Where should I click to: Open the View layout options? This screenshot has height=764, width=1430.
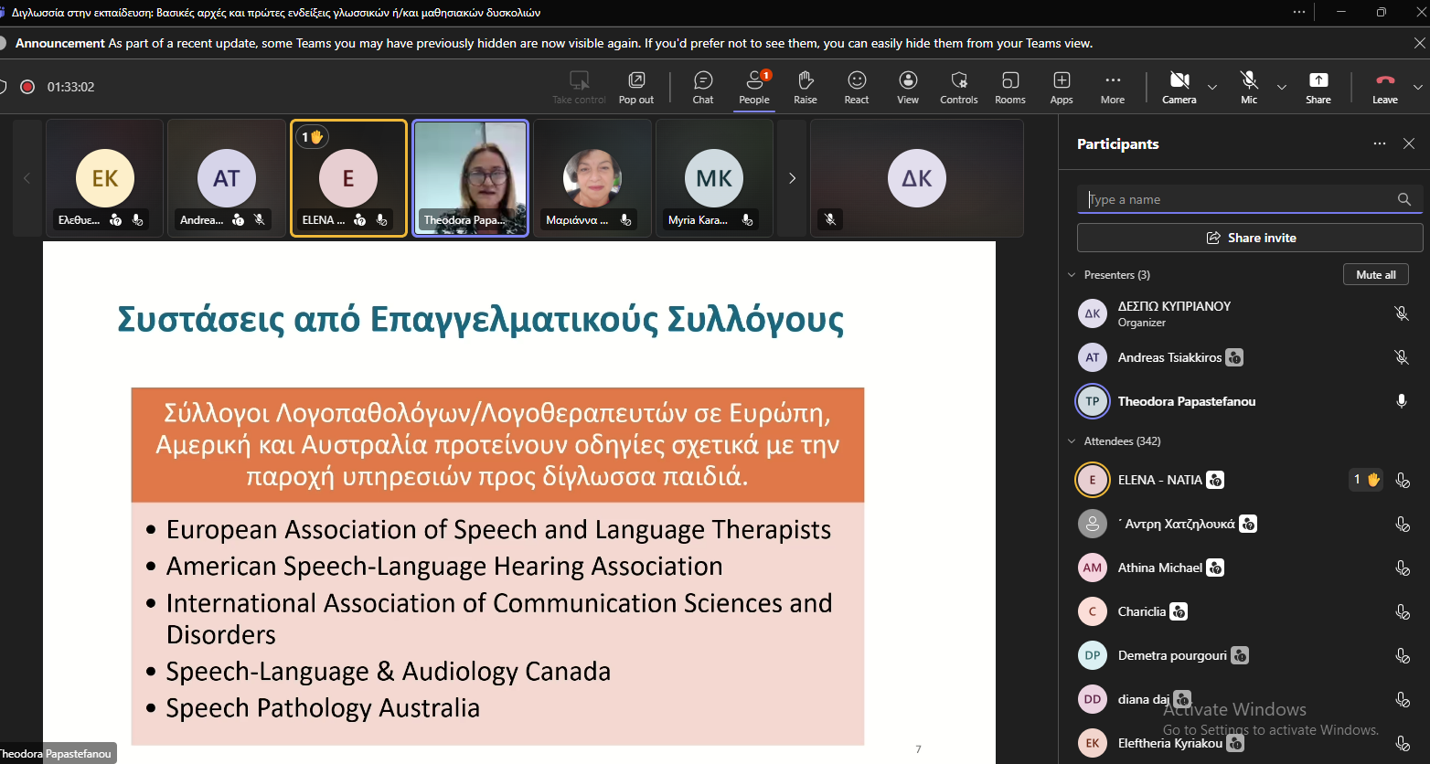pyautogui.click(x=907, y=87)
